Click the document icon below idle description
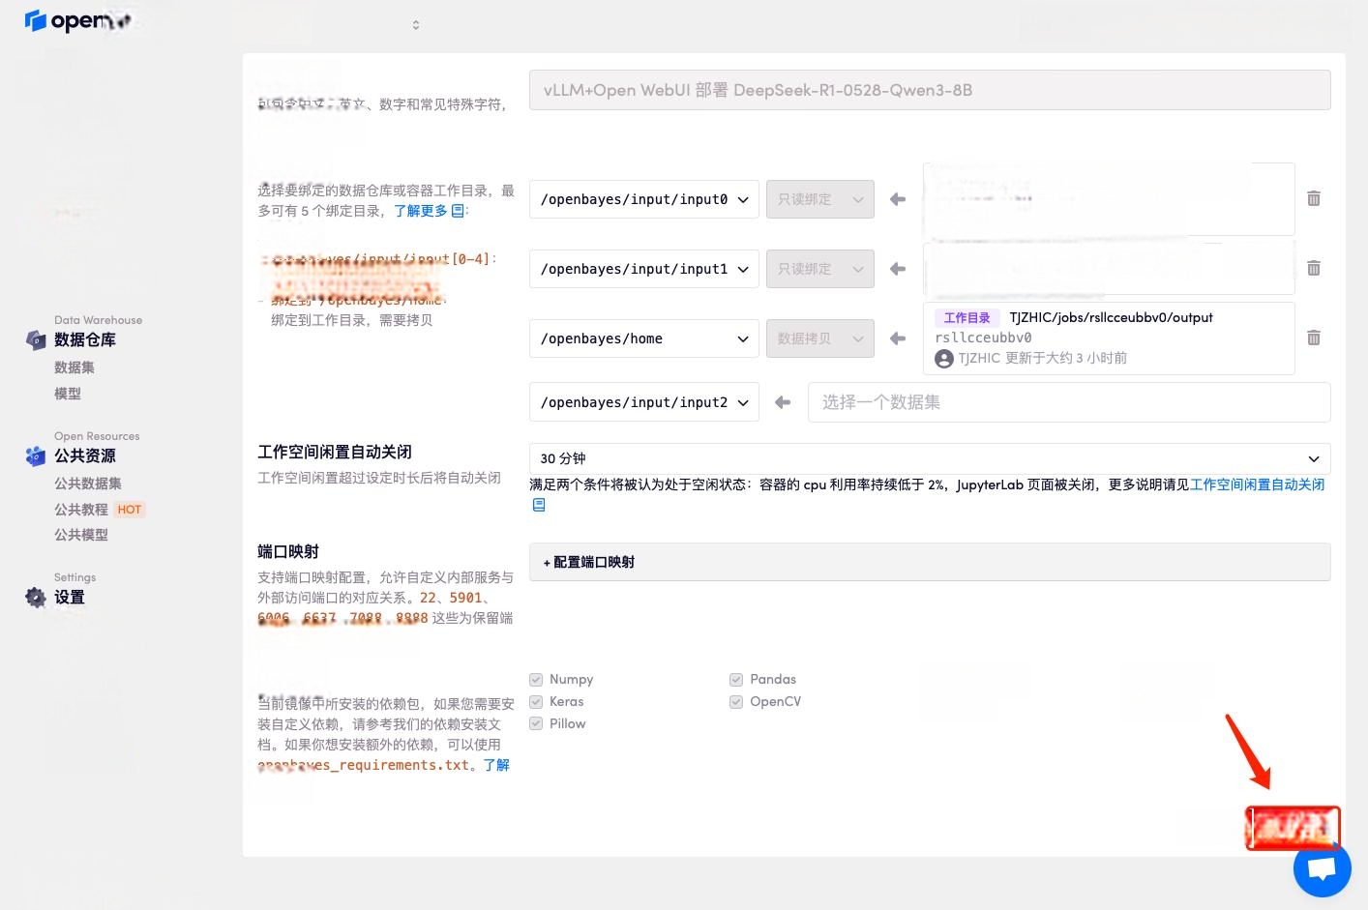The image size is (1368, 910). coord(539,505)
